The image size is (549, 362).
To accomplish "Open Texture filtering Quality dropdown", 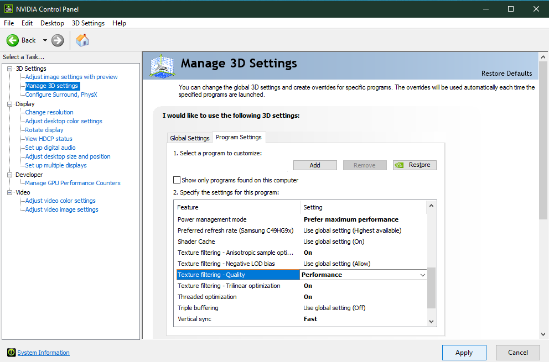I will [x=423, y=275].
